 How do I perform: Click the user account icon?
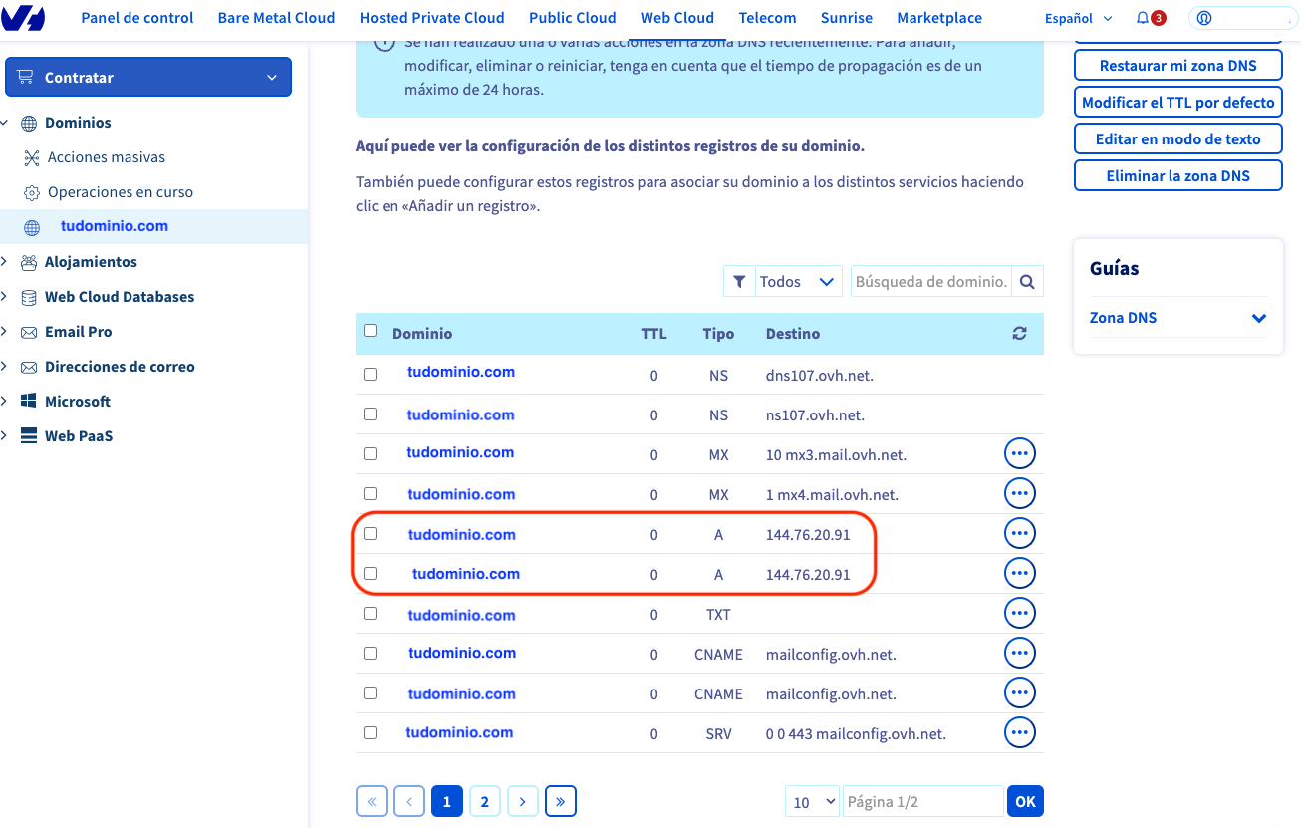[1204, 18]
